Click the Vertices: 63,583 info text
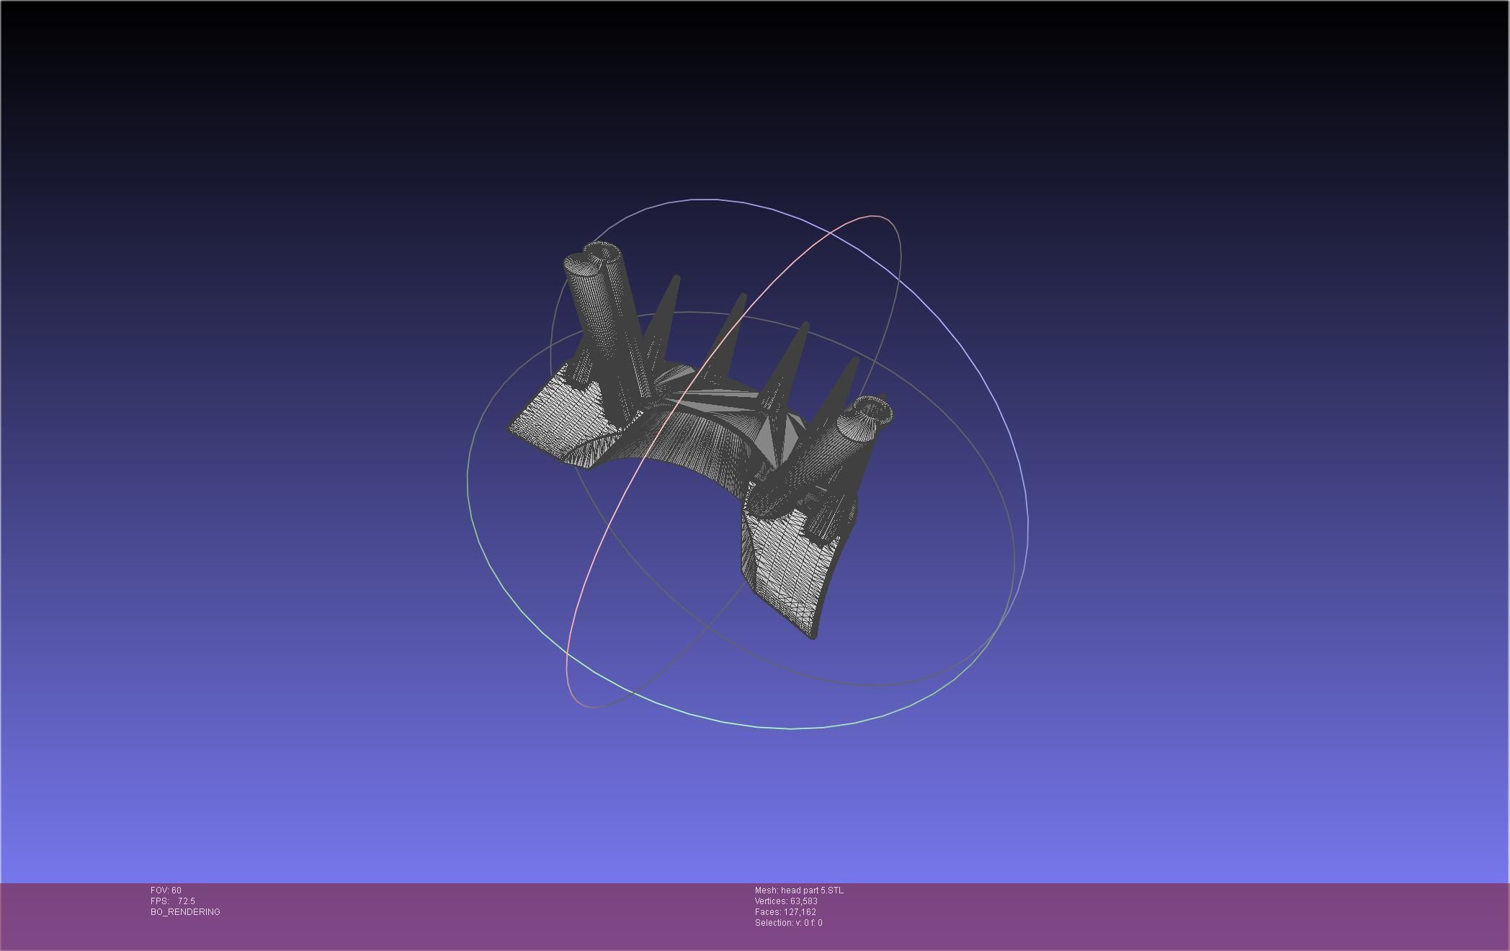Viewport: 1510px width, 951px height. coord(786,901)
